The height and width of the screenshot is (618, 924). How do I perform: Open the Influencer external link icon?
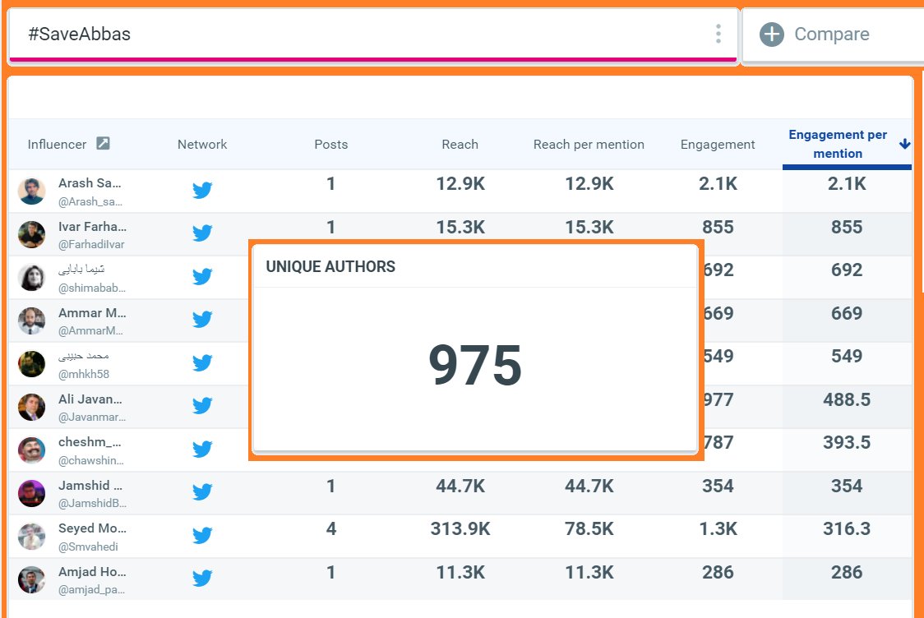[103, 143]
